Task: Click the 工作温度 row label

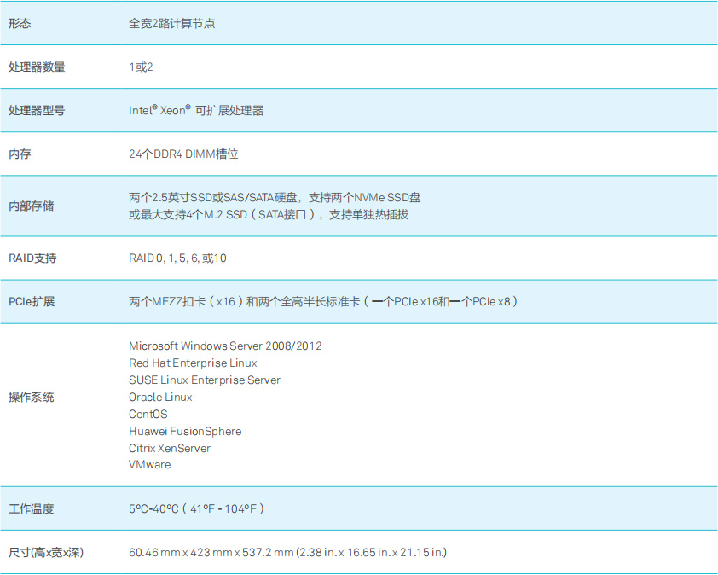Action: 31,509
